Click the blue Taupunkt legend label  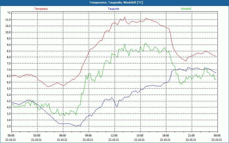coord(113,9)
